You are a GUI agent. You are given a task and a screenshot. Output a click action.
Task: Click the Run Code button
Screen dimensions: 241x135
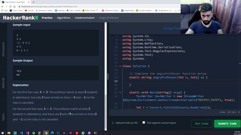[202, 123]
